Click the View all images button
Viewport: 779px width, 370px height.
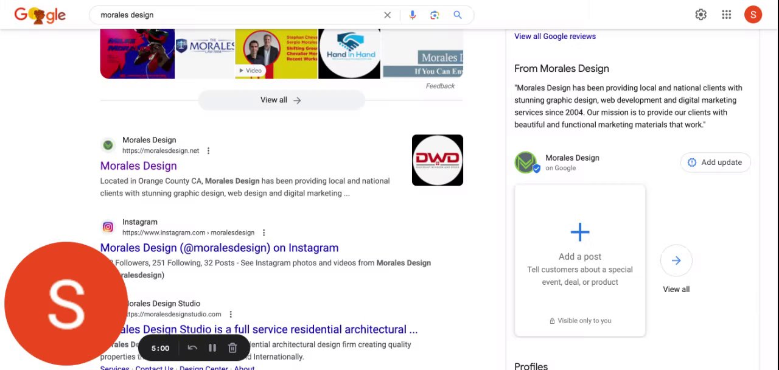(x=281, y=100)
